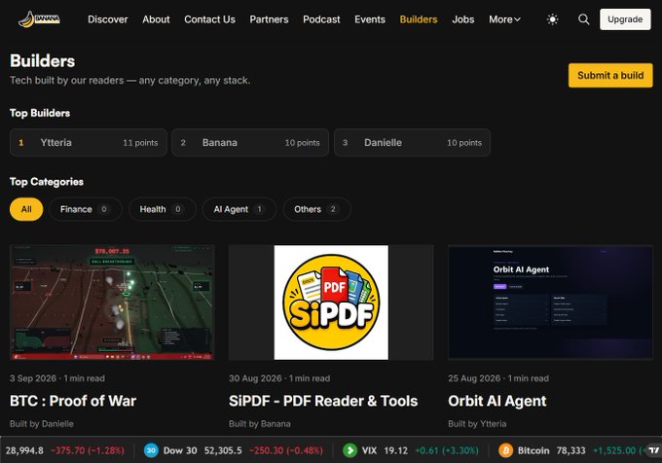Viewport: 662px width, 463px height.
Task: Open article SiPDF - PDF Reader & Tools
Action: click(323, 401)
